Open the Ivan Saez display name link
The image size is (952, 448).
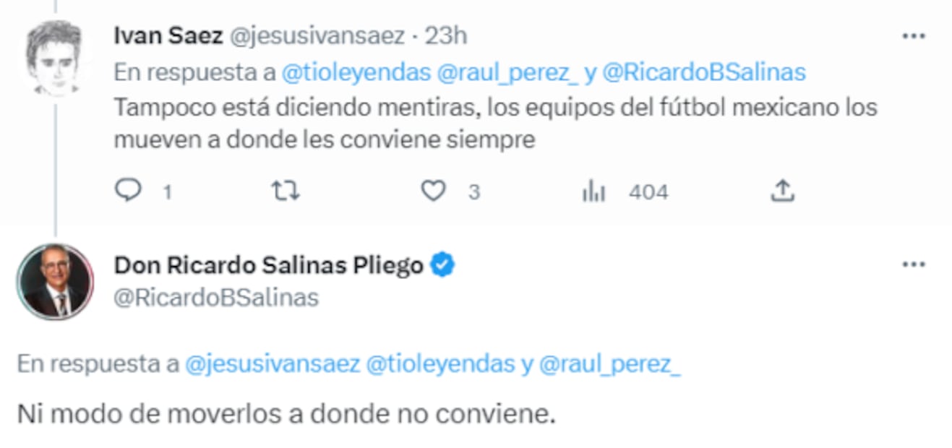coord(168,36)
